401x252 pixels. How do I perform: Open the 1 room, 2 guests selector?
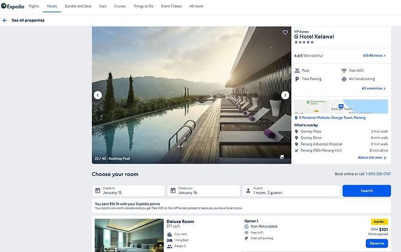pyautogui.click(x=291, y=191)
